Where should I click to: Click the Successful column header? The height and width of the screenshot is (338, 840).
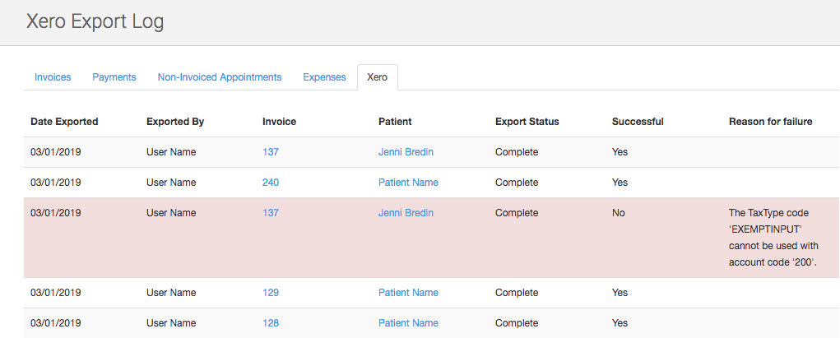pos(638,122)
